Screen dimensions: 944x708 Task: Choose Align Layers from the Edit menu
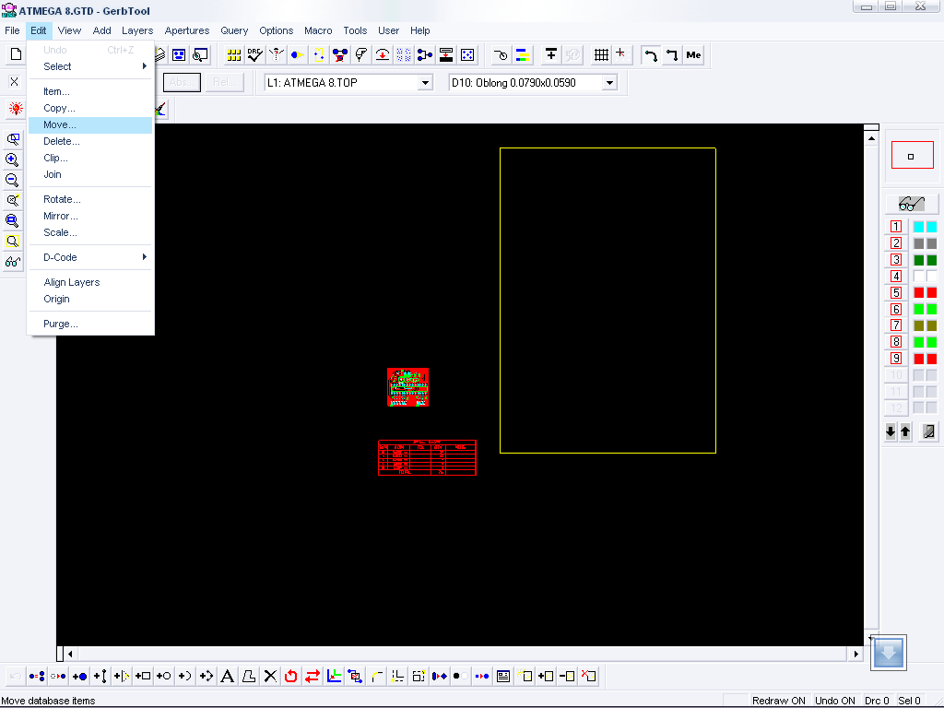coord(90,282)
